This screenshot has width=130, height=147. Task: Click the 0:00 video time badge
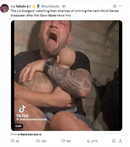[x=18, y=126]
